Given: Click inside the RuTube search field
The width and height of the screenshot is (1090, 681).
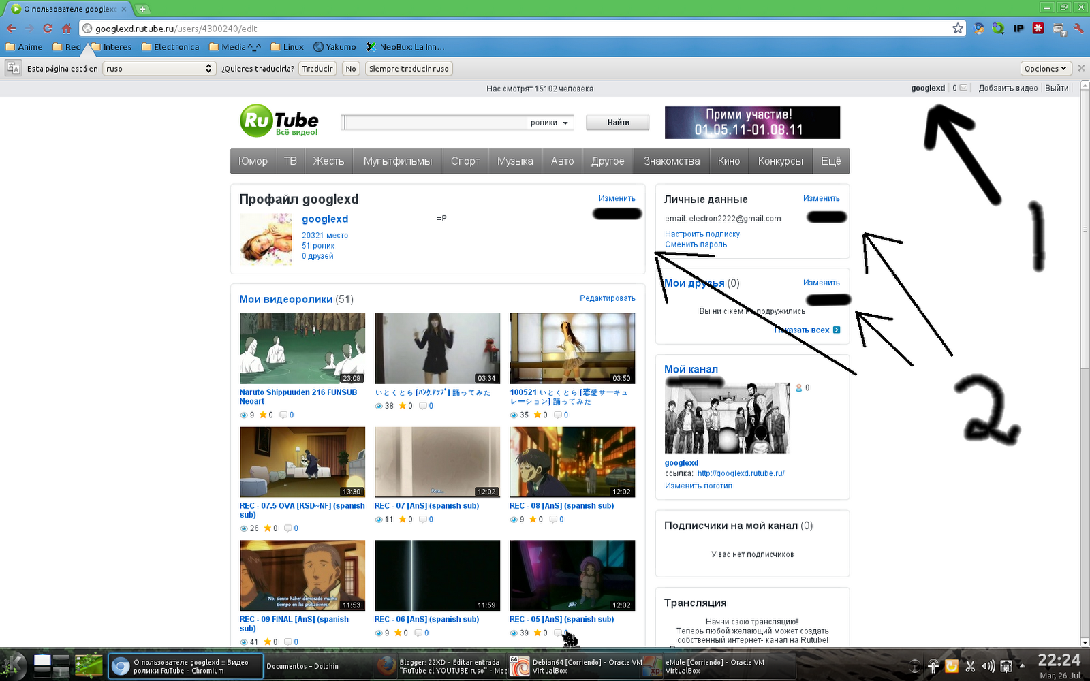Looking at the screenshot, I should tap(443, 123).
